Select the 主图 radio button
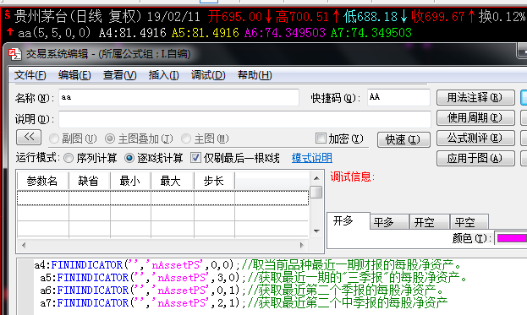This screenshot has width=527, height=315. (x=186, y=138)
